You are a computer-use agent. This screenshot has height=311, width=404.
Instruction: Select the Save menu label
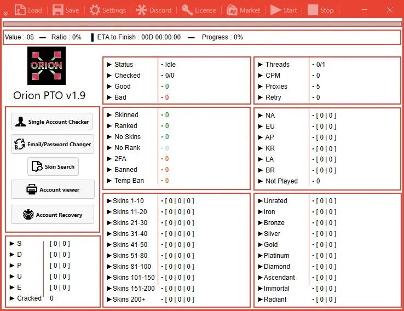coord(72,10)
